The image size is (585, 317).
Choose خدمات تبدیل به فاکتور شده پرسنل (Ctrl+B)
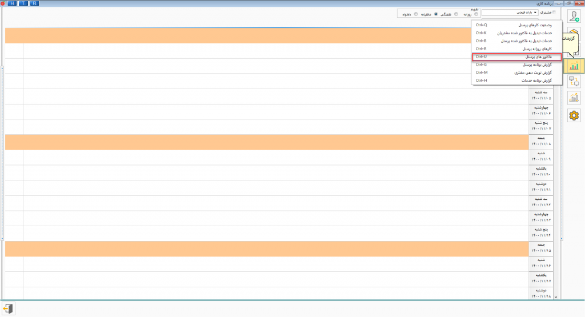tap(516, 41)
